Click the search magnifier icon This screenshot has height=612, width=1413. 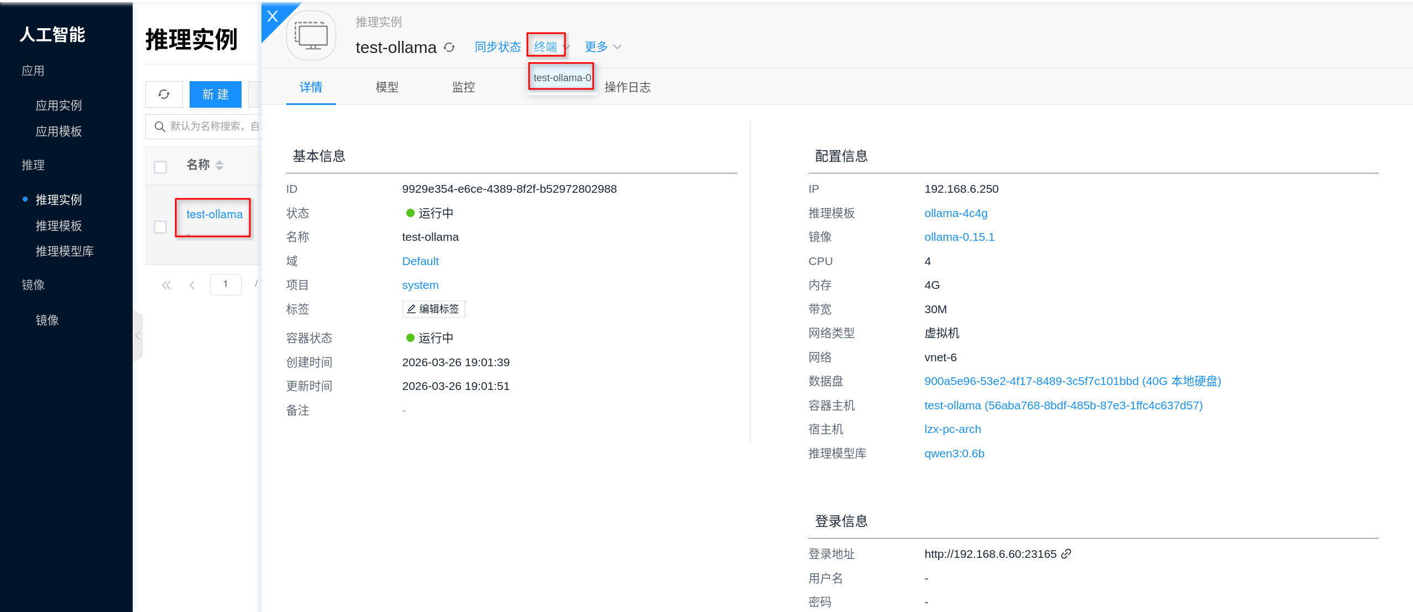[x=160, y=126]
